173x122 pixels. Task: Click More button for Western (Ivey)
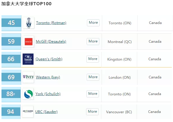coord(93,77)
